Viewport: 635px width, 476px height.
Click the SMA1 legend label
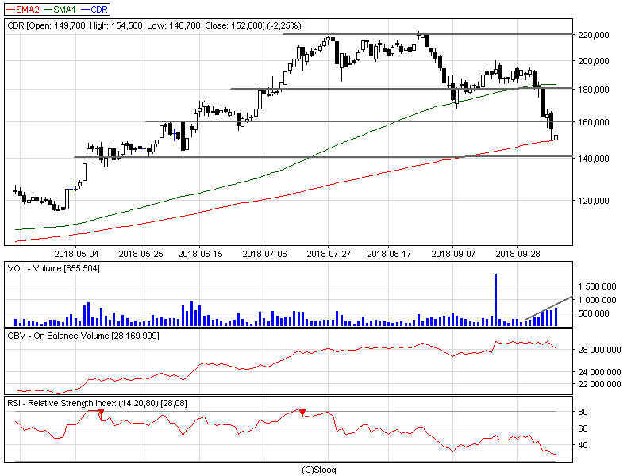coord(64,10)
